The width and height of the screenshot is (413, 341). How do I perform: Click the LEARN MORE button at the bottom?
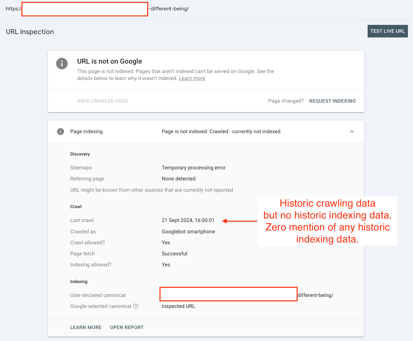tap(86, 327)
